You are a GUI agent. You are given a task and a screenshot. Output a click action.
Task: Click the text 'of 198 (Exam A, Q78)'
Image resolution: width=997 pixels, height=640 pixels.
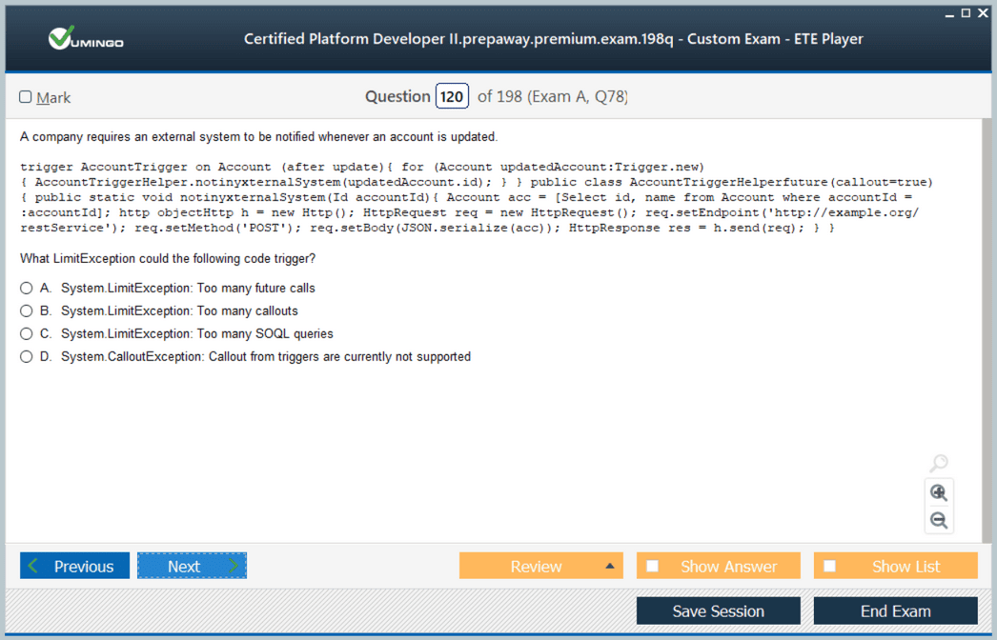coord(553,96)
